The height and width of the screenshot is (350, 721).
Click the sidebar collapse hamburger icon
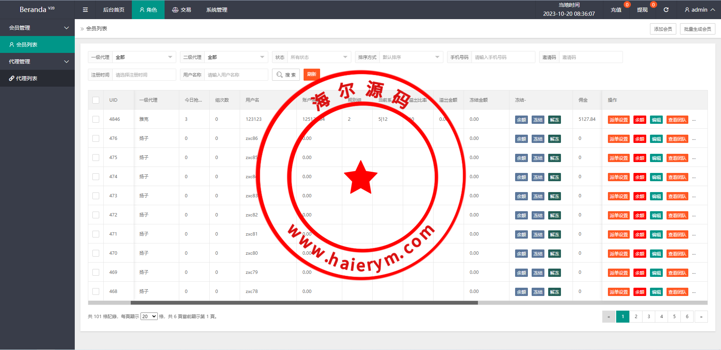[x=85, y=10]
